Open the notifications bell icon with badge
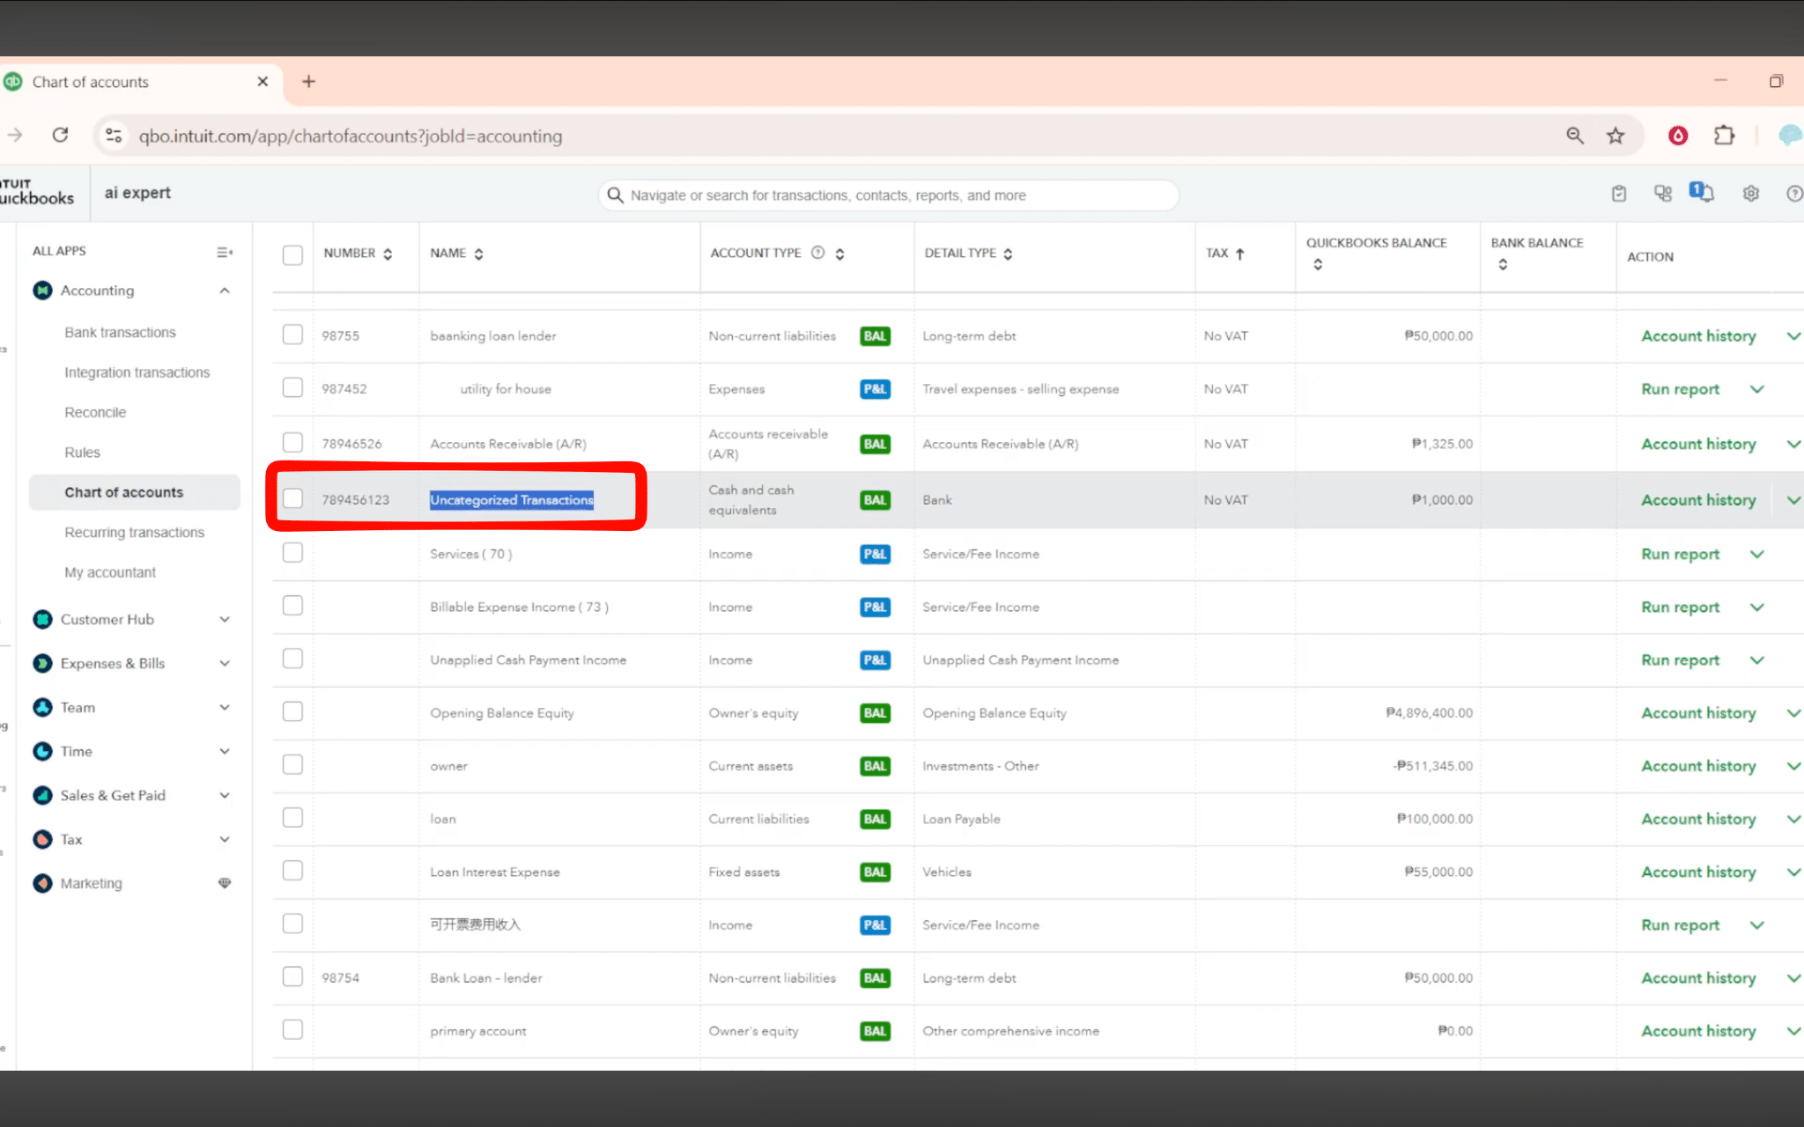The image size is (1804, 1127). [1702, 192]
